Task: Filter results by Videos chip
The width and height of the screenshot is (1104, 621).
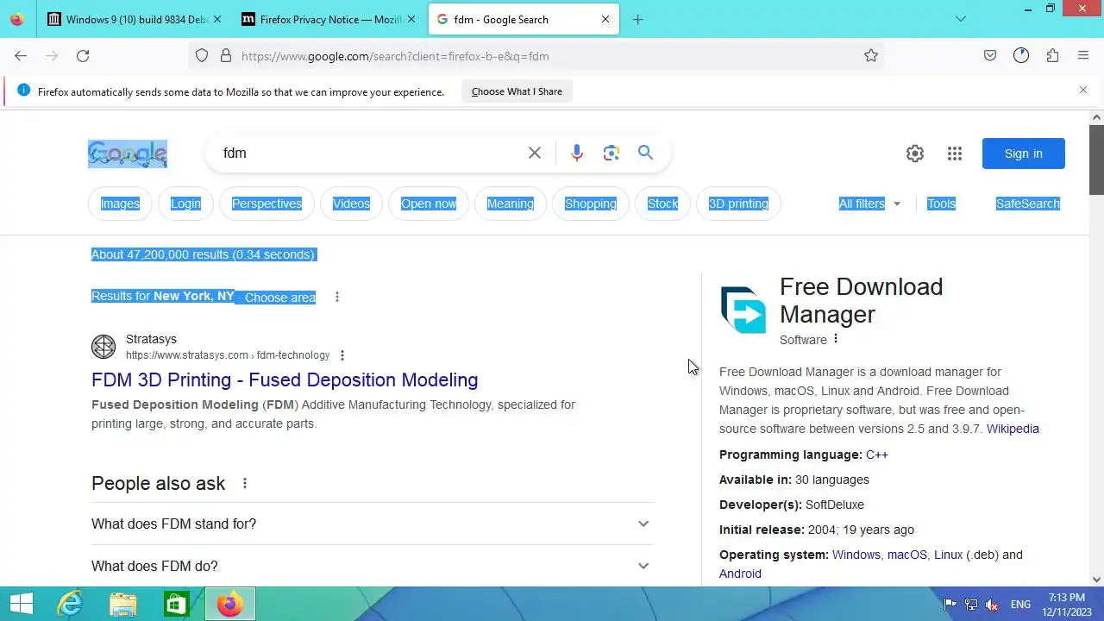Action: click(351, 204)
